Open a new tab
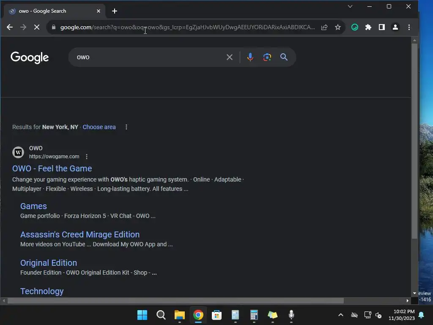433x325 pixels. coord(115,11)
